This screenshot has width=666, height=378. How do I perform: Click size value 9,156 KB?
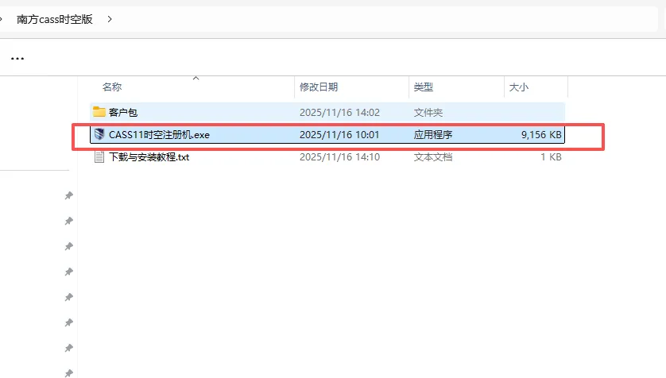(541, 135)
